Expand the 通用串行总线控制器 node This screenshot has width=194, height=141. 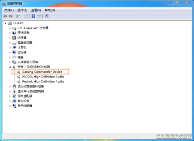10,91
